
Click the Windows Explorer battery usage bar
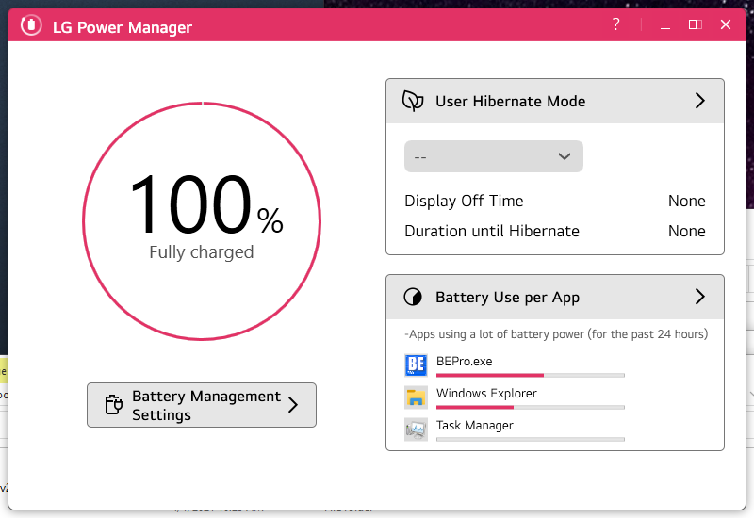[530, 407]
